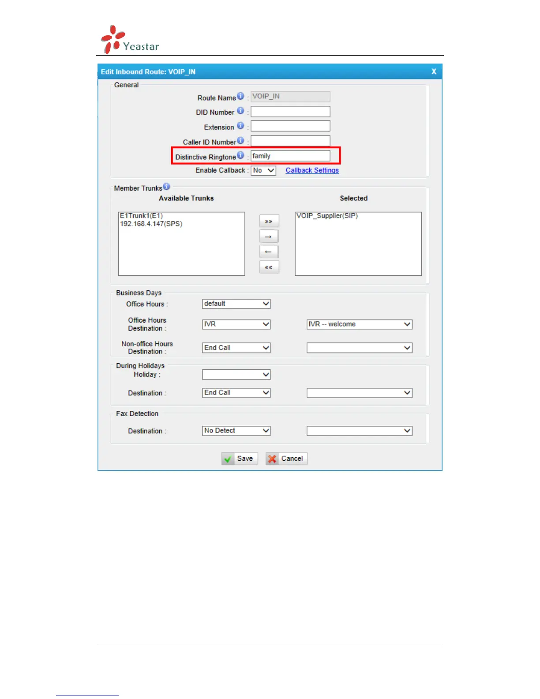Move selected trunk left with arrow
540x699 pixels.
(x=269, y=252)
